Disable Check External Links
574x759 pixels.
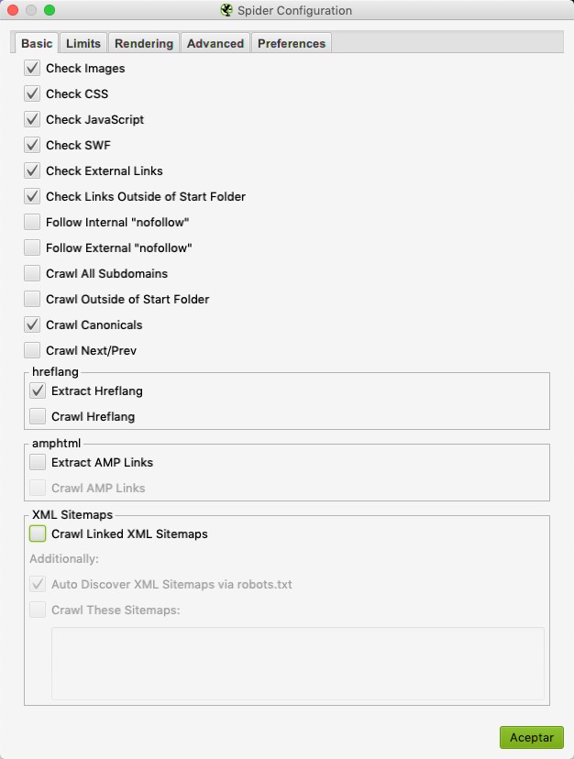[x=32, y=170]
